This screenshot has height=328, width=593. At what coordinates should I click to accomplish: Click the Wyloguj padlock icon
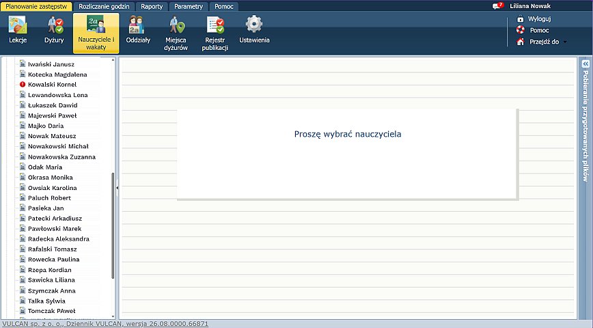point(521,18)
